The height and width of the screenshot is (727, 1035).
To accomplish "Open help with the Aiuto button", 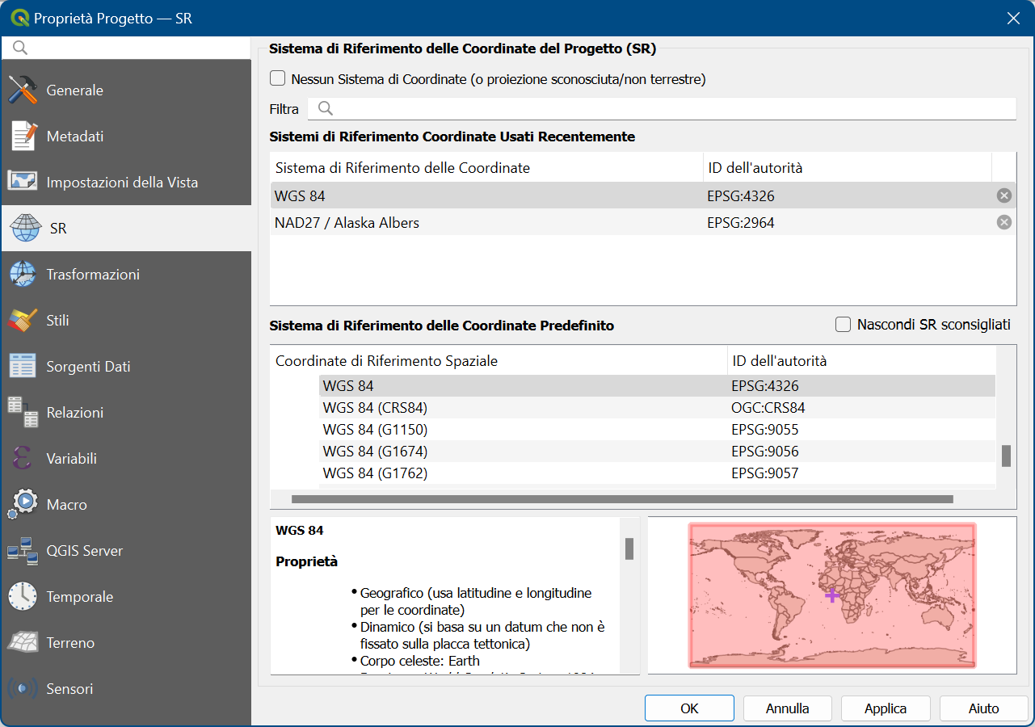I will click(x=984, y=708).
